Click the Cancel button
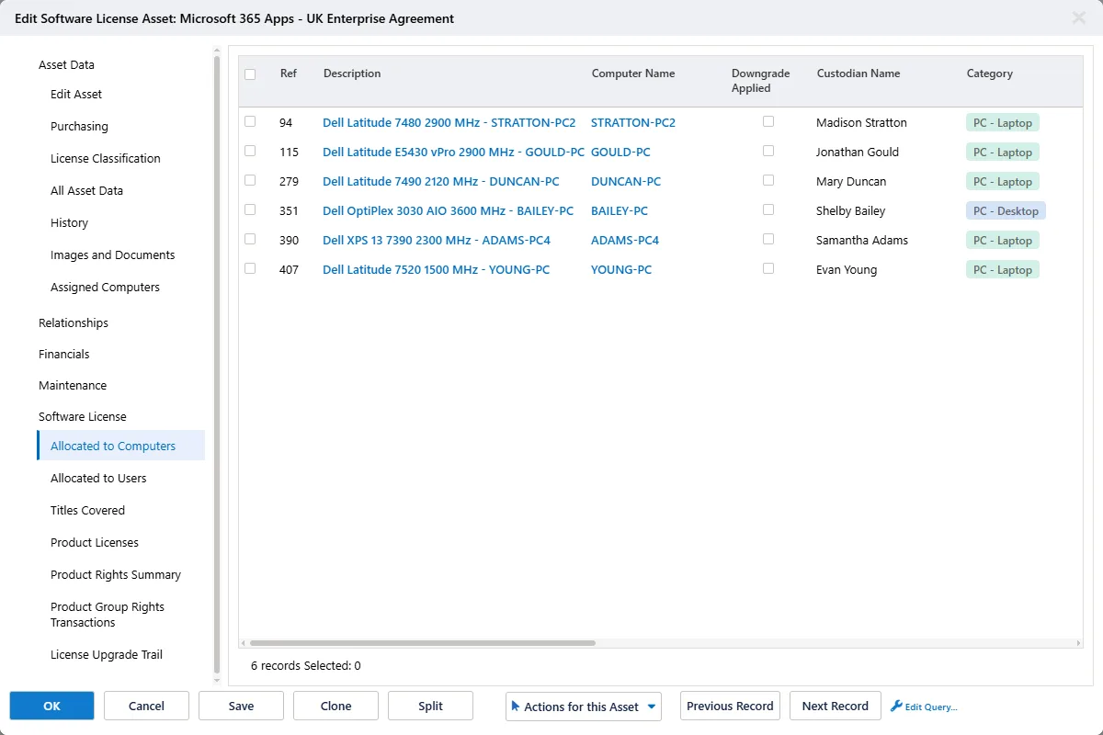 [x=146, y=706]
